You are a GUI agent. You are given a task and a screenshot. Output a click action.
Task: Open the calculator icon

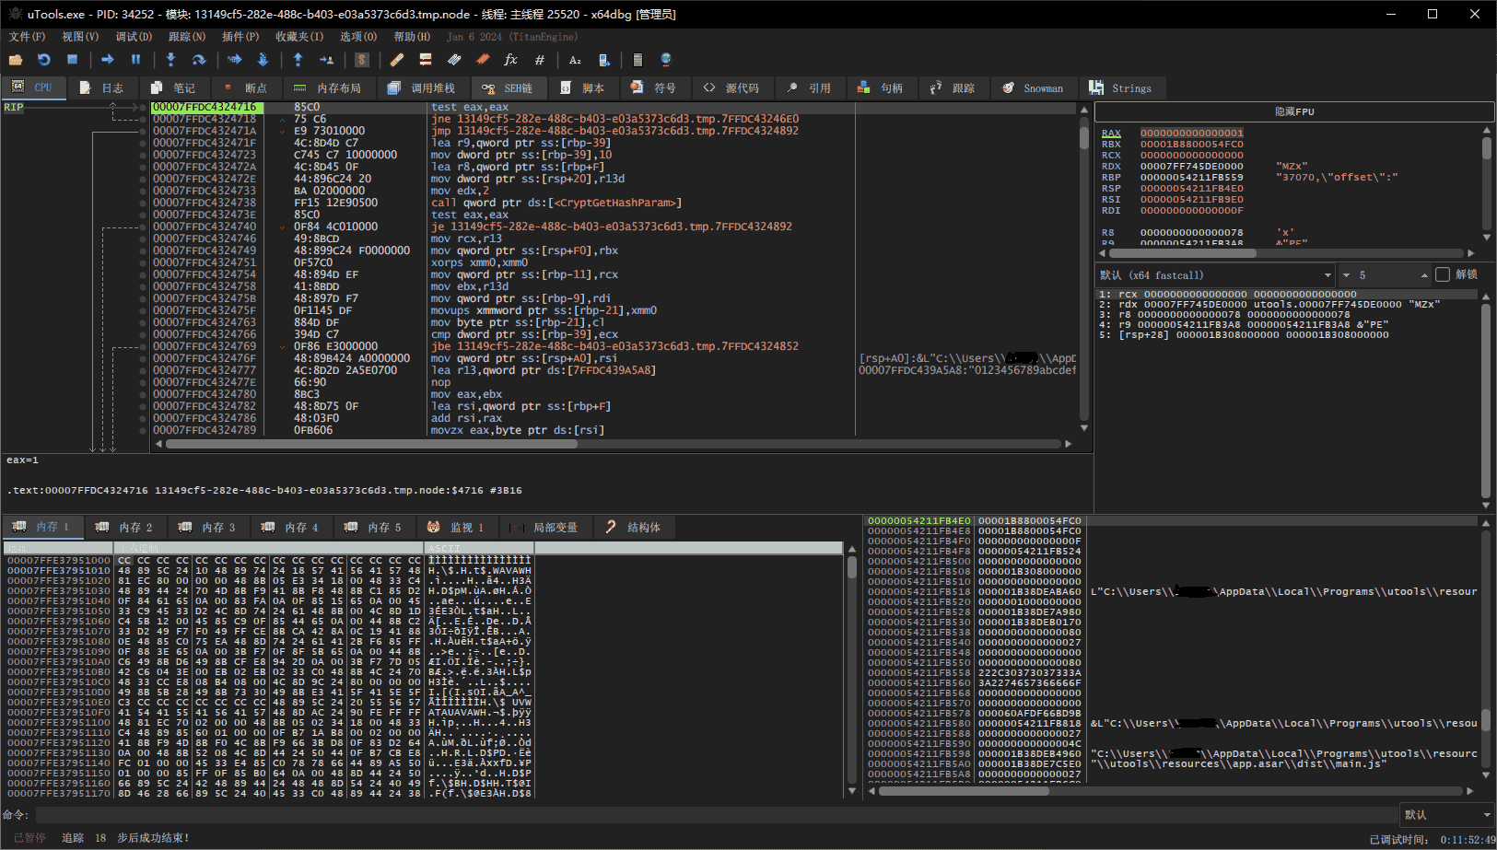pyautogui.click(x=637, y=60)
